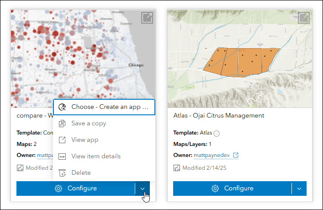Click the expand icon on the Ojai map thumbnail
The height and width of the screenshot is (210, 323).
[x=303, y=18]
